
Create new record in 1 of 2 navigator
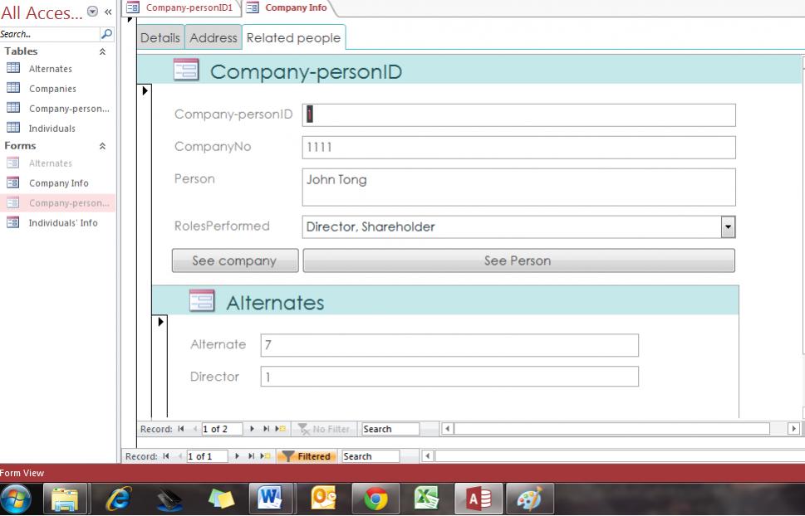[281, 429]
